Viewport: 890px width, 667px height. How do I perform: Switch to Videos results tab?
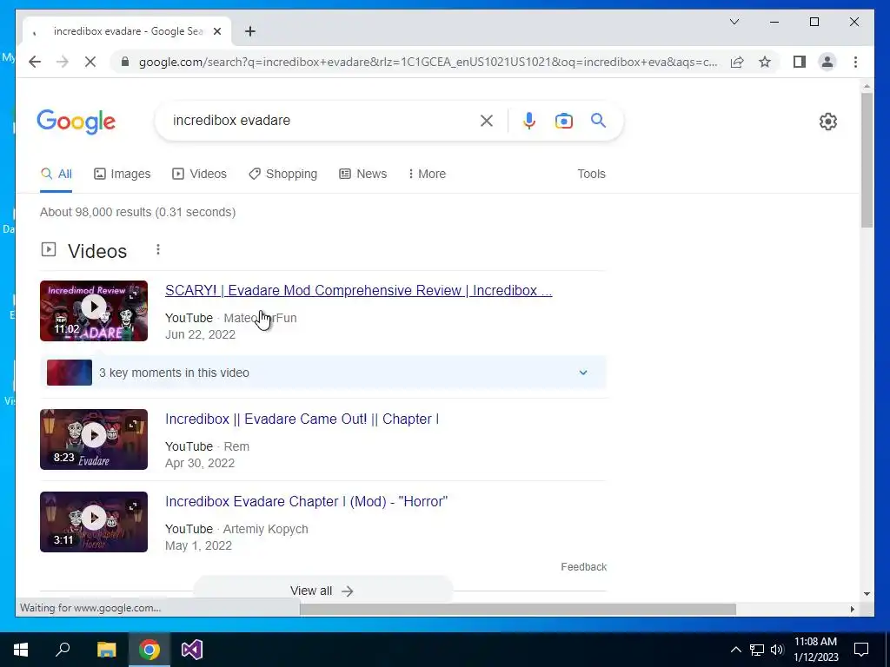(x=199, y=174)
